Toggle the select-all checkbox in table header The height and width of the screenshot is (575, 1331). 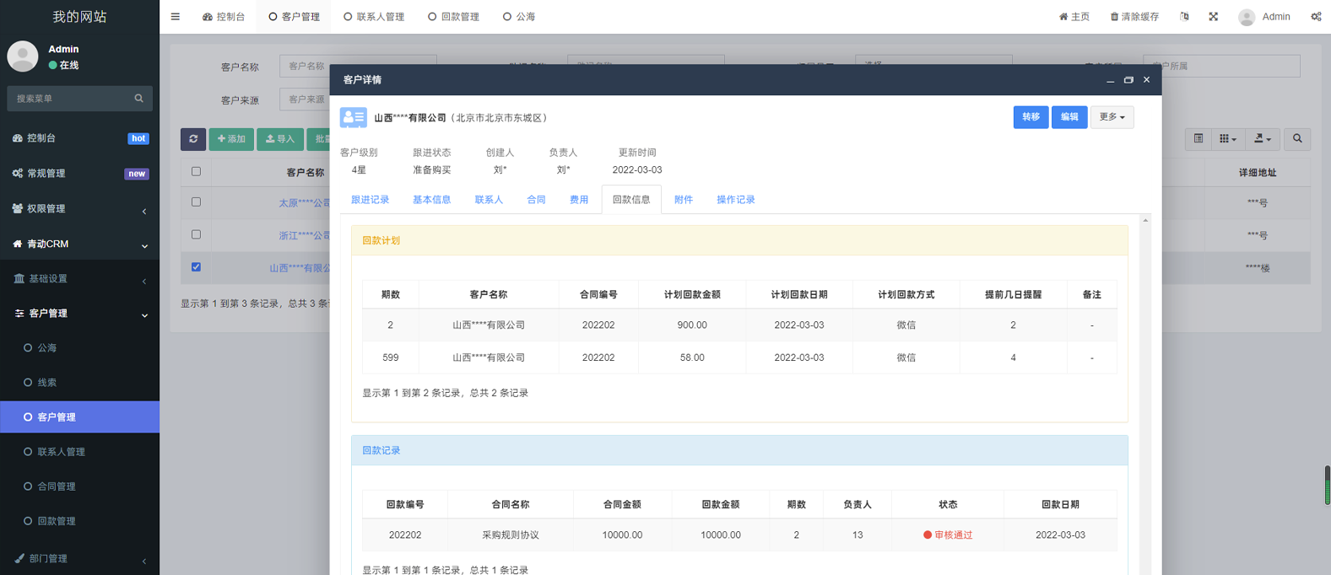(196, 171)
